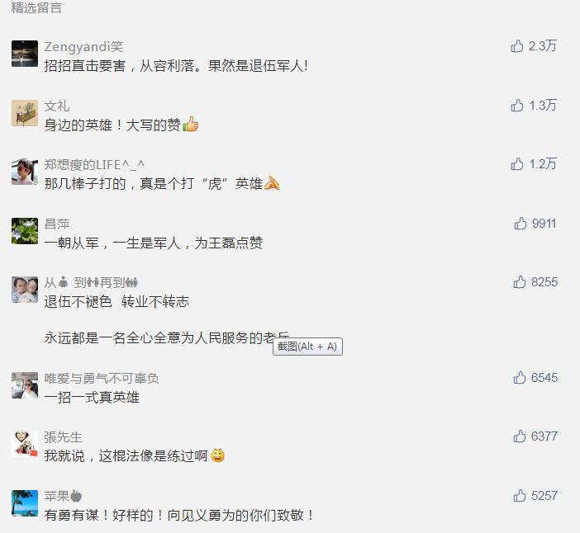The image size is (580, 533).
Task: Click thumbs-up on 郑想瘦的LIFE comment
Action: tap(516, 163)
